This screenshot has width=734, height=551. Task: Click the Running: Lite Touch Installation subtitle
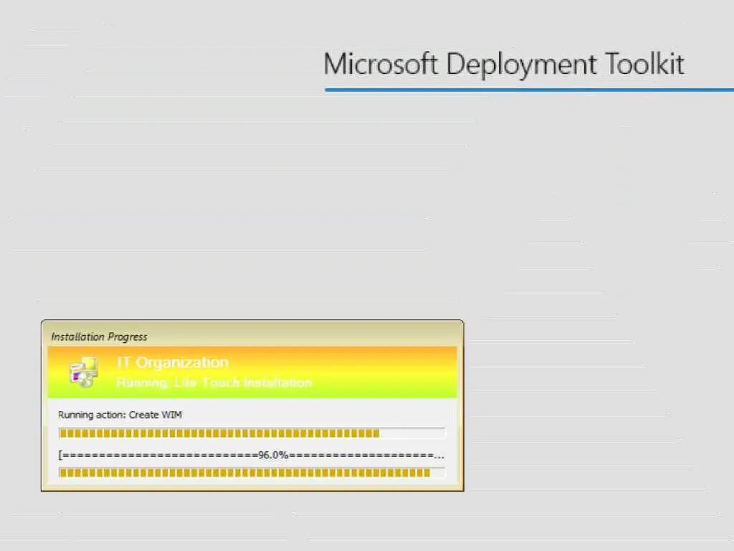[214, 383]
